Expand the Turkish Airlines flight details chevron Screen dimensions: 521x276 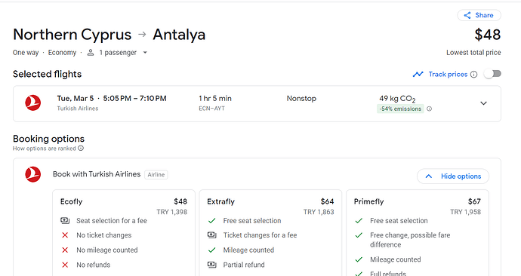coord(483,103)
